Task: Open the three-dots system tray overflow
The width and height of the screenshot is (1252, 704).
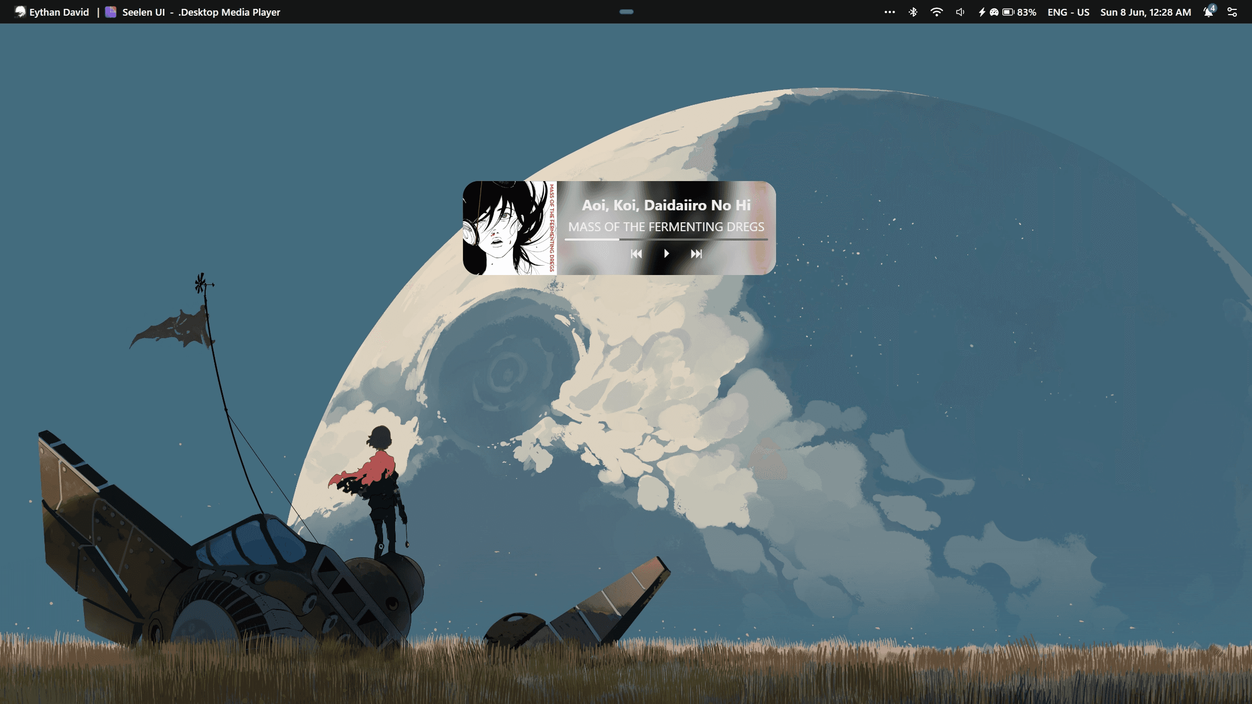Action: tap(890, 12)
